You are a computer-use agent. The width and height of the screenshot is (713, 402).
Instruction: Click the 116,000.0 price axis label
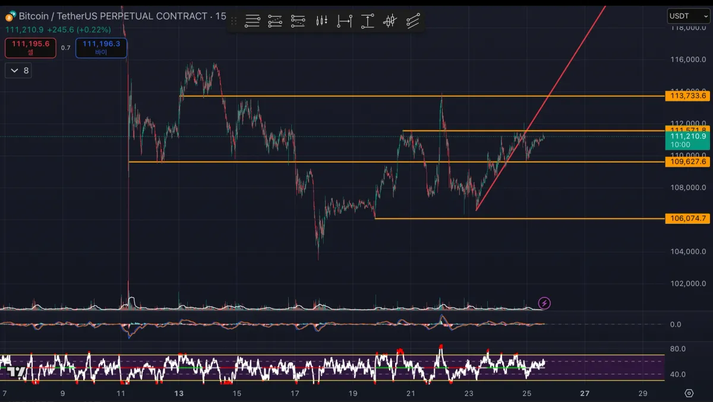(688, 59)
